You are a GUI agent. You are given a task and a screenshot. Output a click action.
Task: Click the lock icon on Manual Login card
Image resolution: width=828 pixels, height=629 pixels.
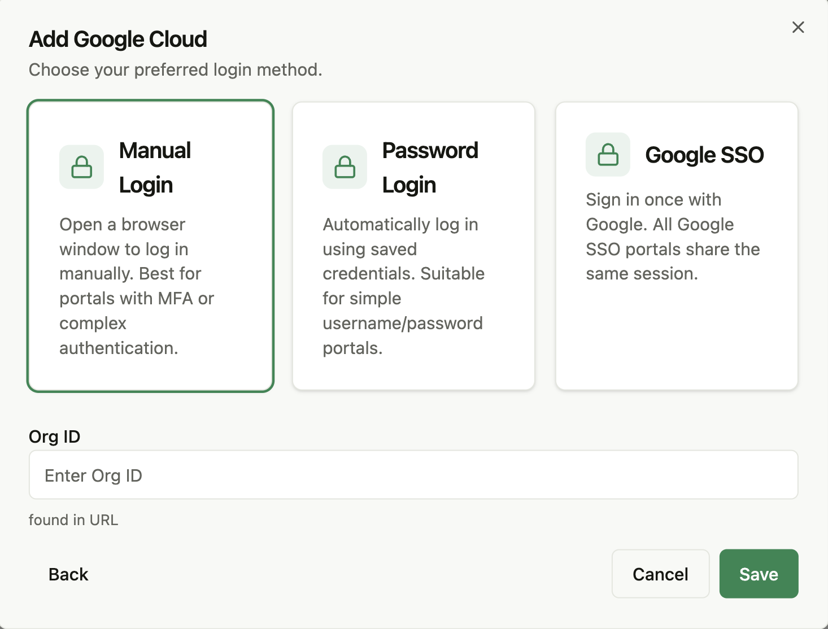pos(82,167)
